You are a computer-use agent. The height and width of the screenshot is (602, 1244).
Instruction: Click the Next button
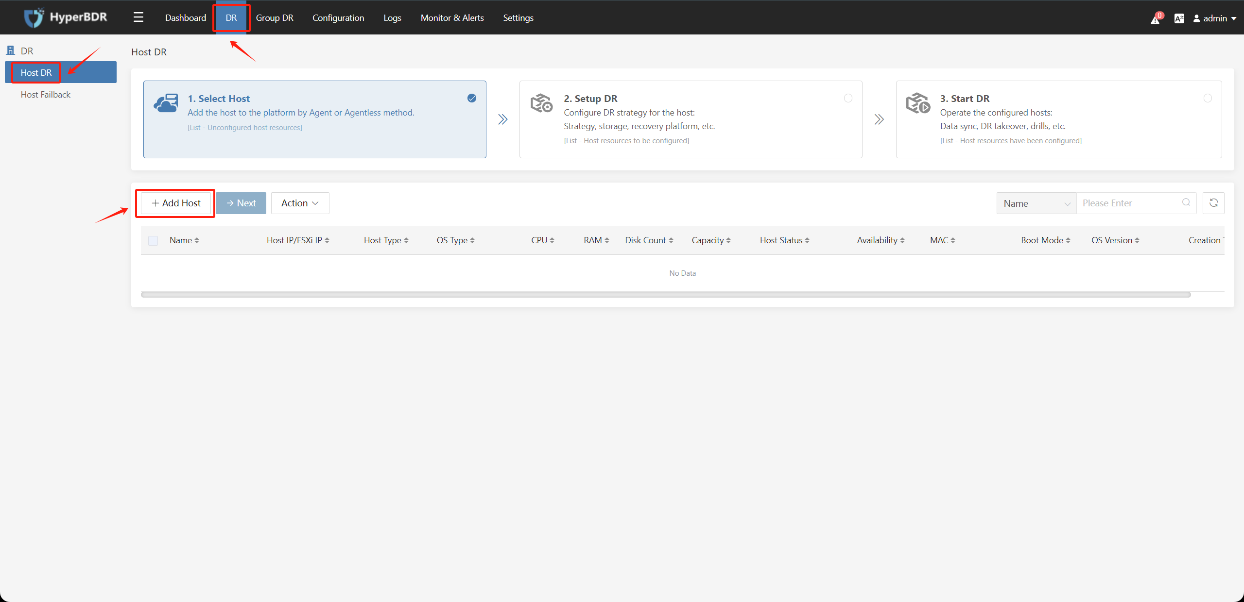pos(241,203)
